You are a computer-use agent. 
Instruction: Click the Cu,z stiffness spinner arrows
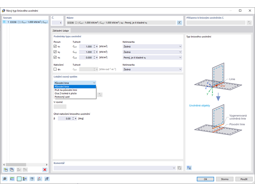[94, 58]
